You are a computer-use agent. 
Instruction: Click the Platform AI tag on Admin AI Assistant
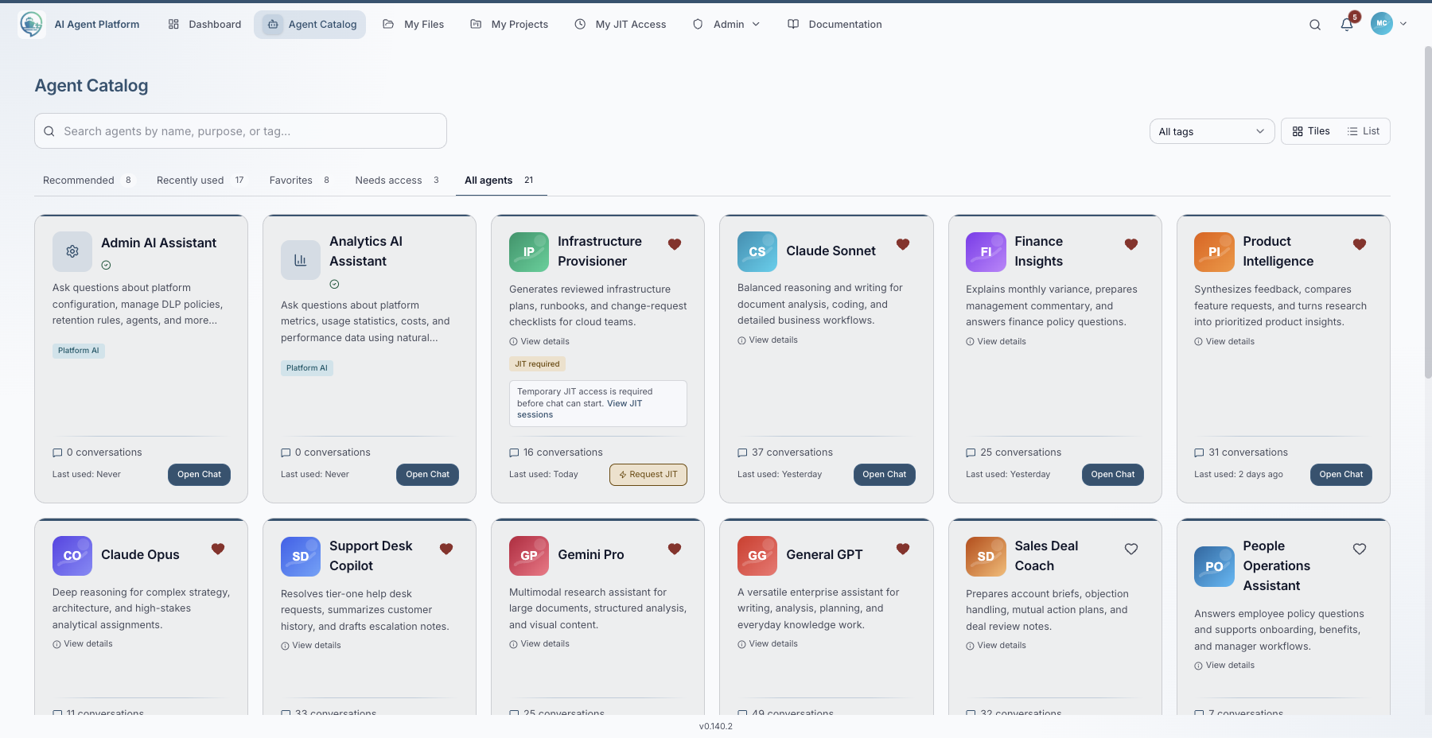78,351
